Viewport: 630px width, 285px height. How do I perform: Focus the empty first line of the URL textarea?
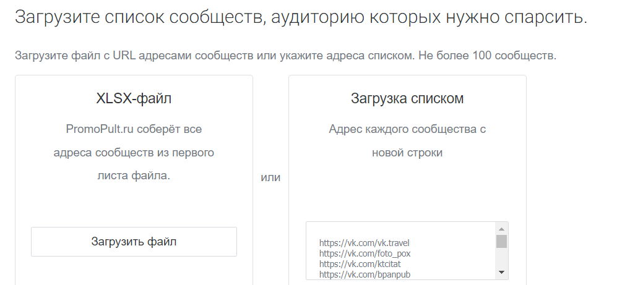[396, 231]
